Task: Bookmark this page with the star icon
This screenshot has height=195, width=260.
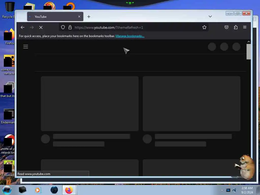Action: click(204, 27)
